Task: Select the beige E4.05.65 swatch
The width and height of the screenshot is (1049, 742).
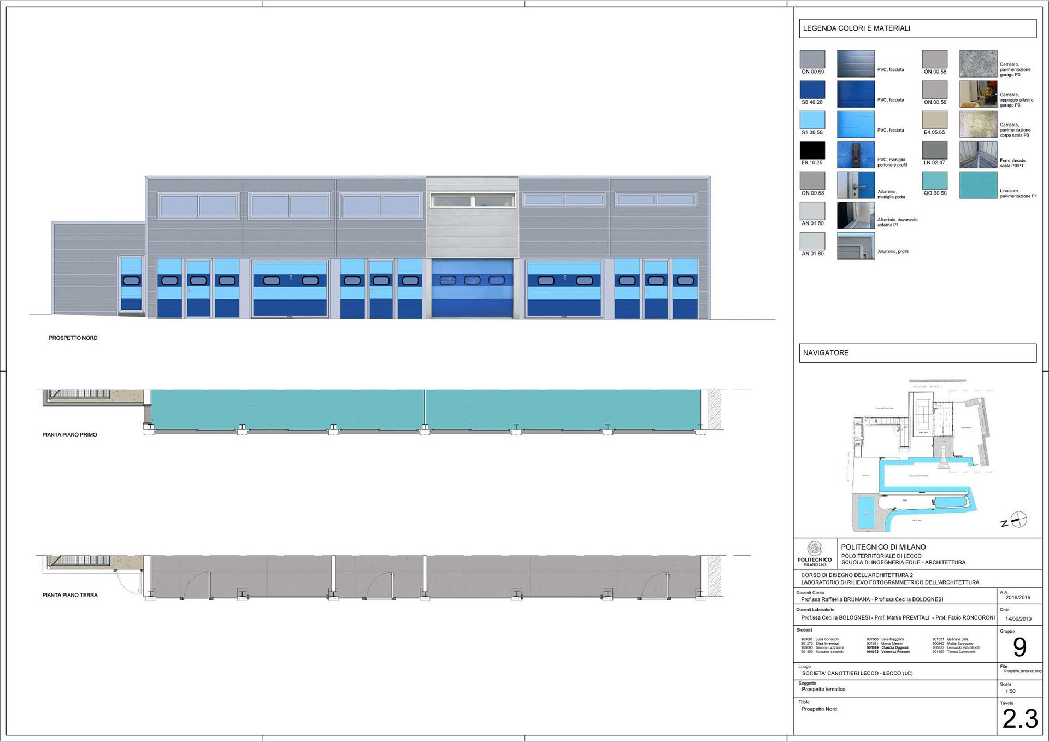Action: pyautogui.click(x=934, y=120)
